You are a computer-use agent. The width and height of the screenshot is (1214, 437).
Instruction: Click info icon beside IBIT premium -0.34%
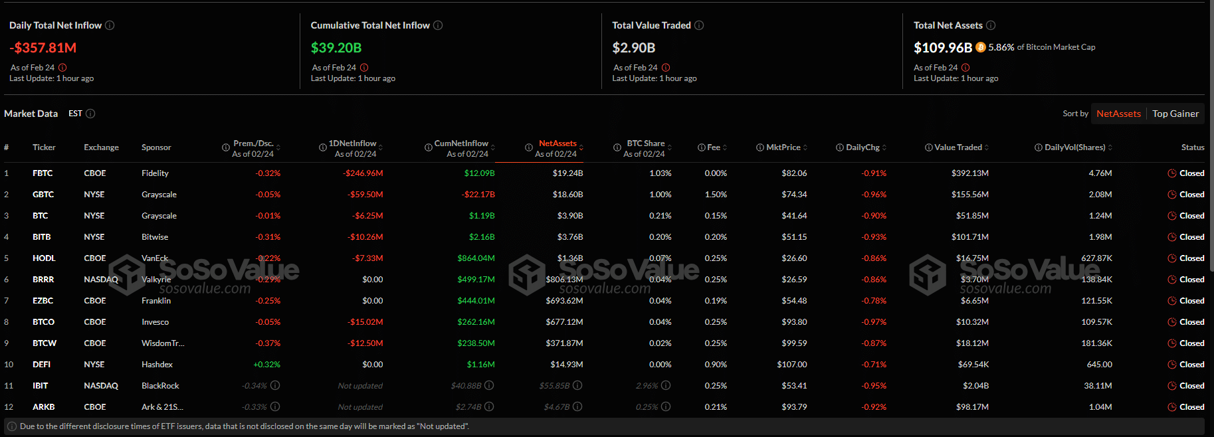pyautogui.click(x=275, y=385)
